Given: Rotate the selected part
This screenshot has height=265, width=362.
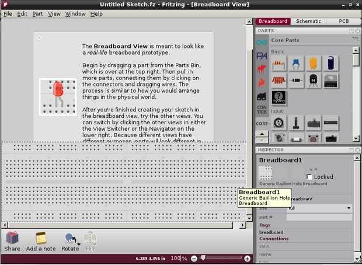Looking at the screenshot, I should (70, 239).
